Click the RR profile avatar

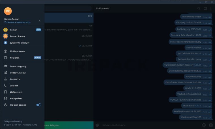click(8, 11)
